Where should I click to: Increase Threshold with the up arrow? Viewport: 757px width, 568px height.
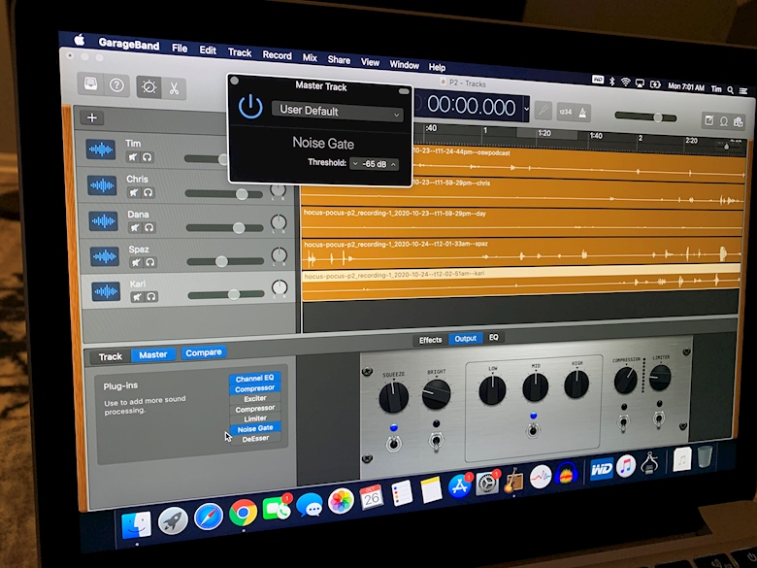pos(393,165)
